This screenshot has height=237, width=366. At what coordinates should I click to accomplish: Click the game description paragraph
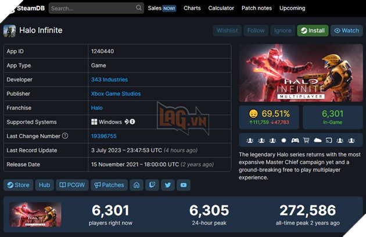pos(299,166)
